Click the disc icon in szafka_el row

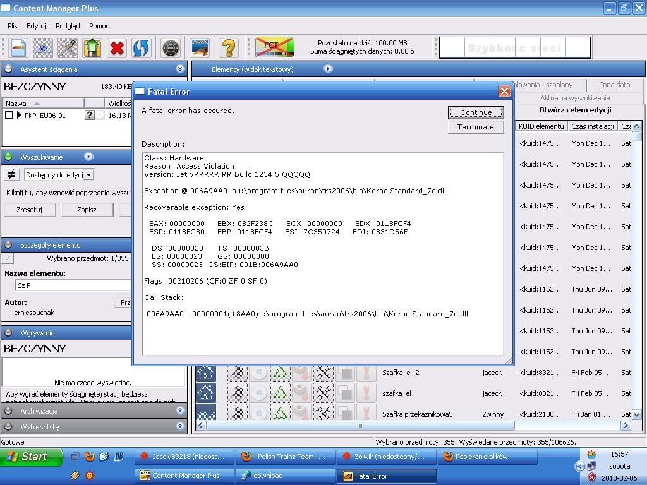pos(258,393)
